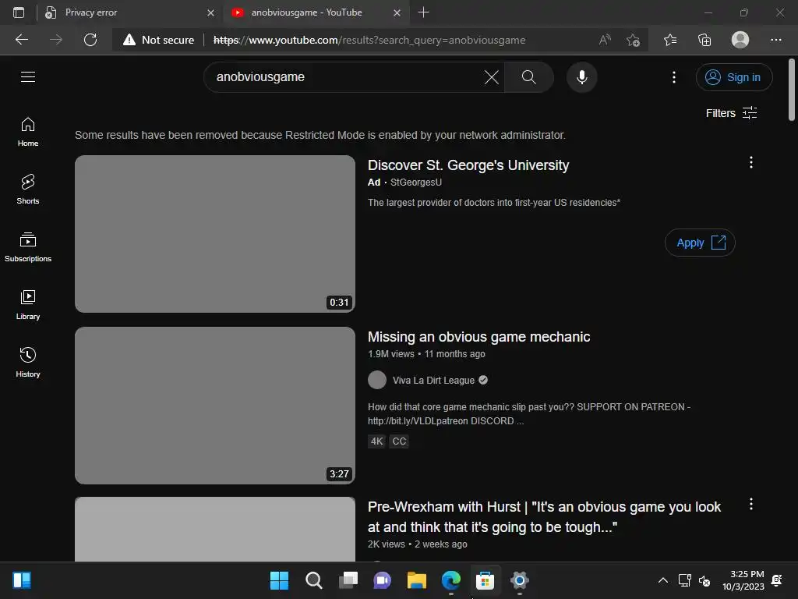This screenshot has height=599, width=798.
Task: Open Task View on taskbar
Action: pyautogui.click(x=348, y=580)
